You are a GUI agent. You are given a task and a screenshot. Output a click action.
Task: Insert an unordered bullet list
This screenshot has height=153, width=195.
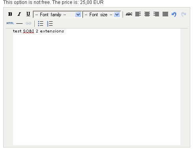pos(40,23)
